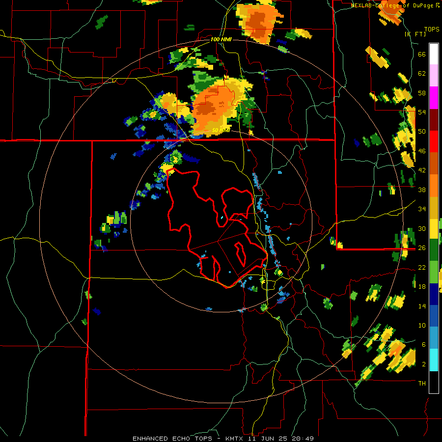This screenshot has width=442, height=442.
Task: Click the white swatch in the tops legend
Action: (434, 54)
